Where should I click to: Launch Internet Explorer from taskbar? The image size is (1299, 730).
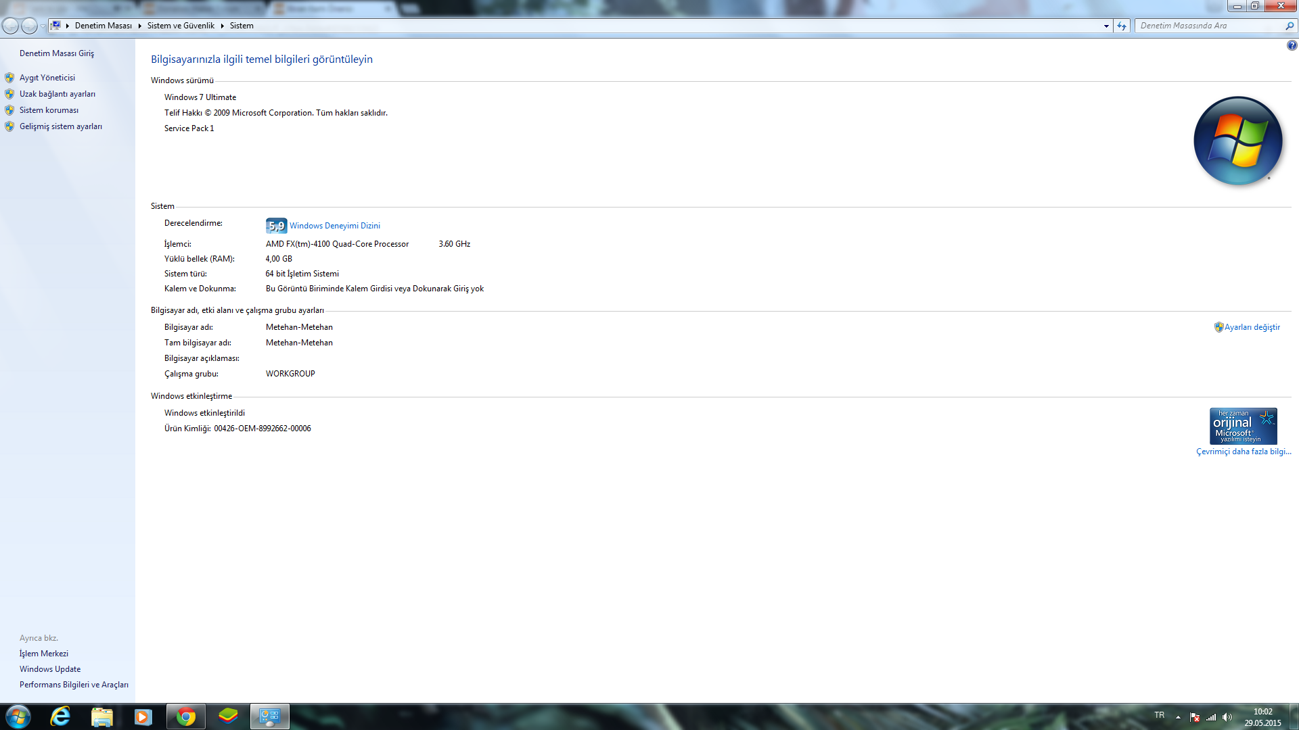click(x=60, y=716)
